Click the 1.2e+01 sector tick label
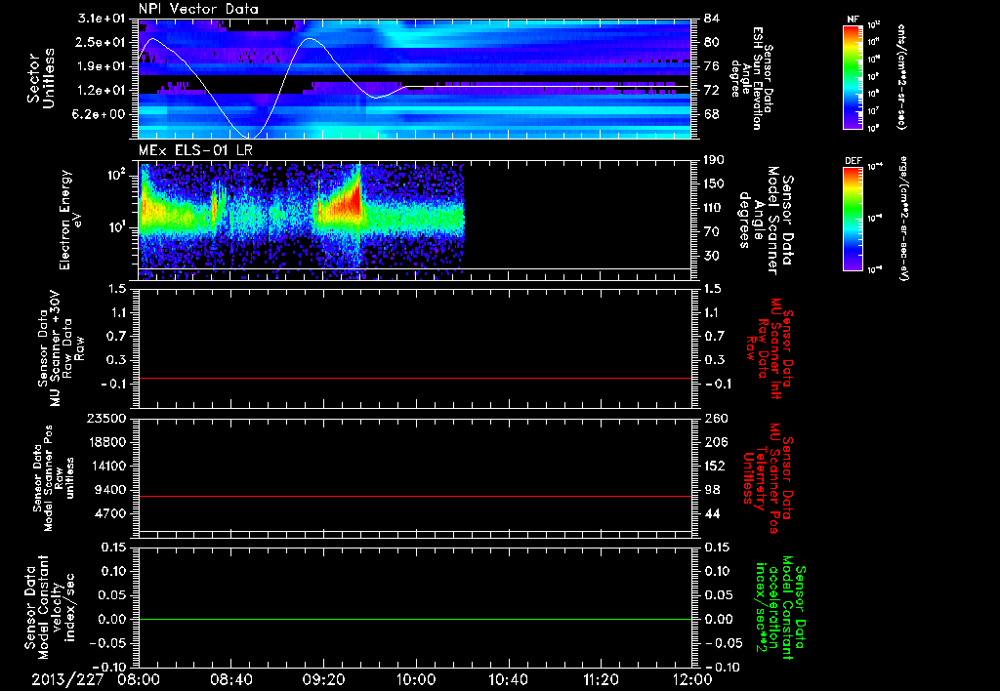 (x=101, y=91)
